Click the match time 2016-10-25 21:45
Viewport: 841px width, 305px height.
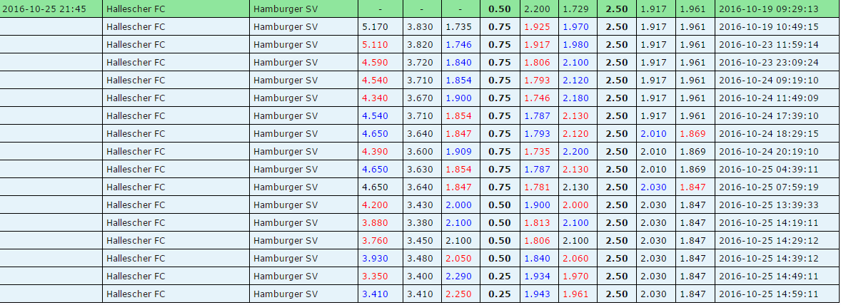pyautogui.click(x=44, y=9)
